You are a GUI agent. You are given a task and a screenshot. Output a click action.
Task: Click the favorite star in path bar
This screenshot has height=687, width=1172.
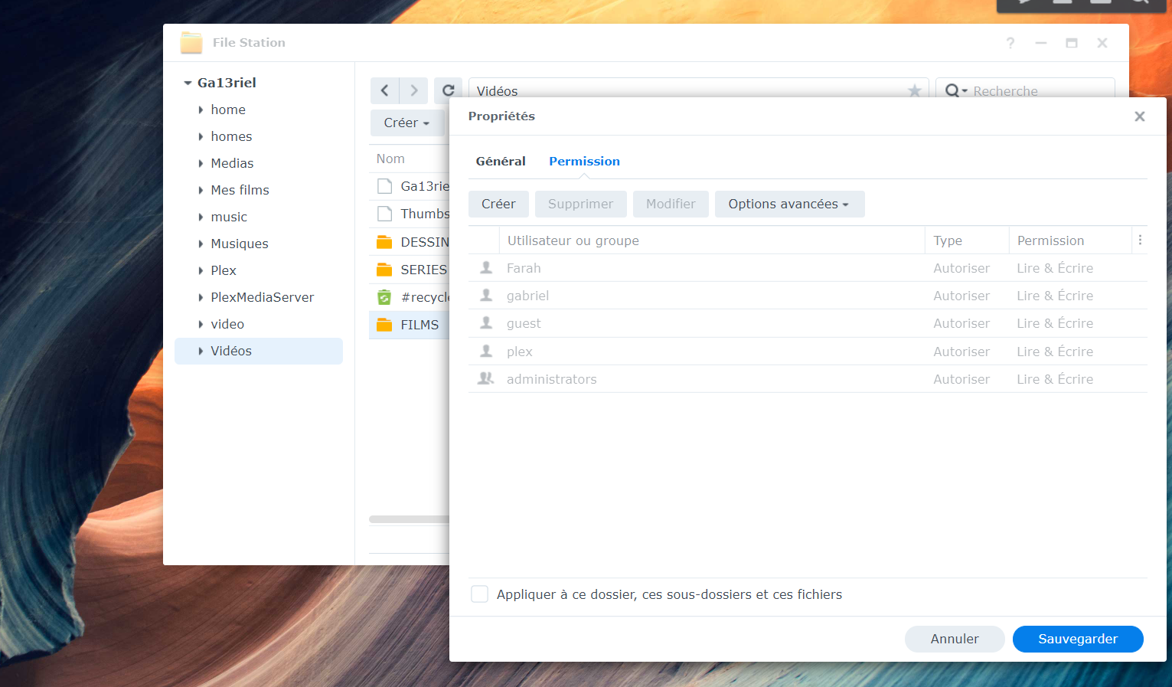tap(914, 91)
